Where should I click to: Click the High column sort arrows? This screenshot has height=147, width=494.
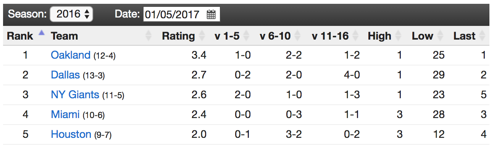tap(399, 36)
